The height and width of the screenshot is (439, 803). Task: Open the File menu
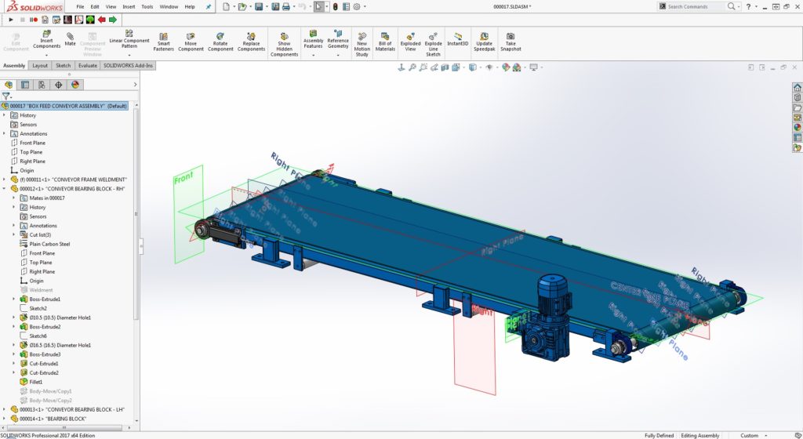pyautogui.click(x=81, y=6)
